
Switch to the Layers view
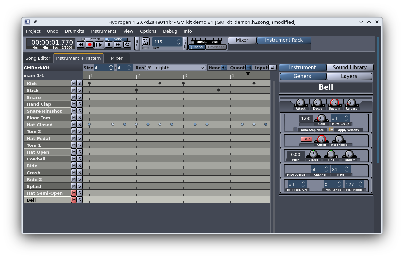coord(349,76)
